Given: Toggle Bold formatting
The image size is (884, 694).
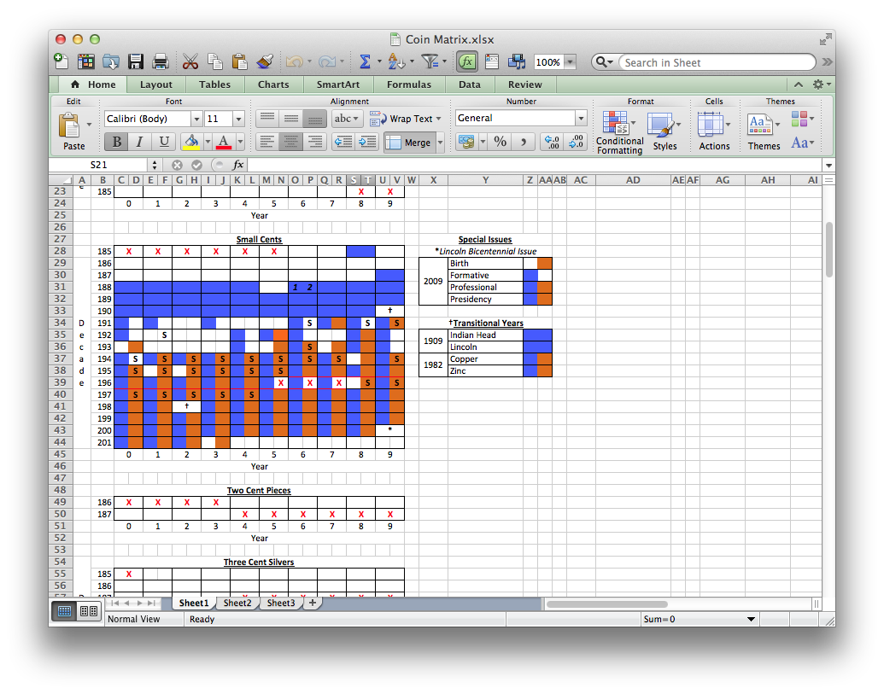Looking at the screenshot, I should 116,142.
